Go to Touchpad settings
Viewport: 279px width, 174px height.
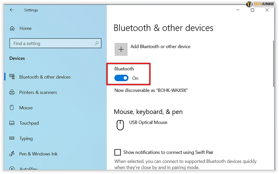click(29, 123)
